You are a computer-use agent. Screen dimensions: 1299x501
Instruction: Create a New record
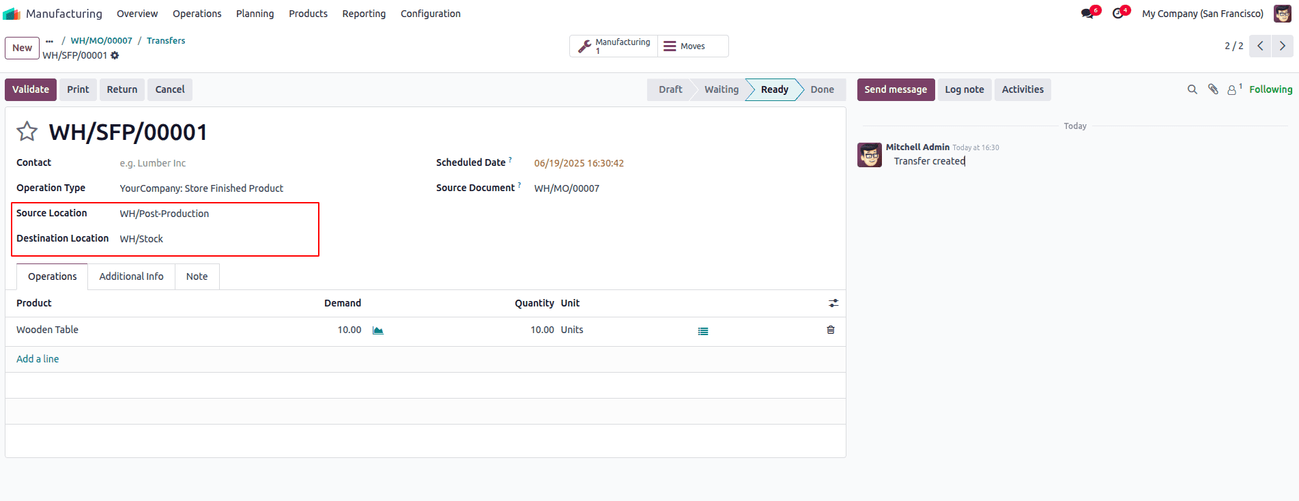click(22, 48)
